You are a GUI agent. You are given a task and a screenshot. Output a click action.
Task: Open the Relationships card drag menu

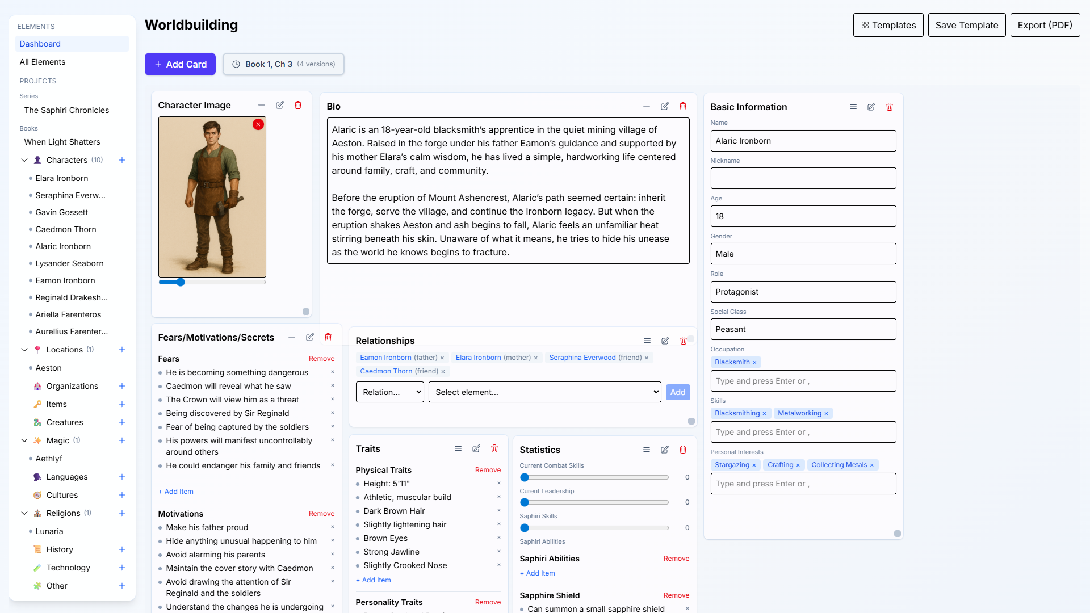(647, 341)
